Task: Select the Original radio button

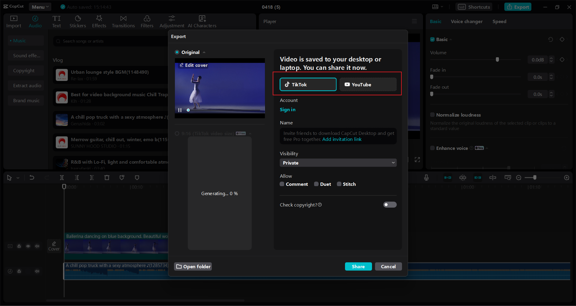Action: point(177,52)
